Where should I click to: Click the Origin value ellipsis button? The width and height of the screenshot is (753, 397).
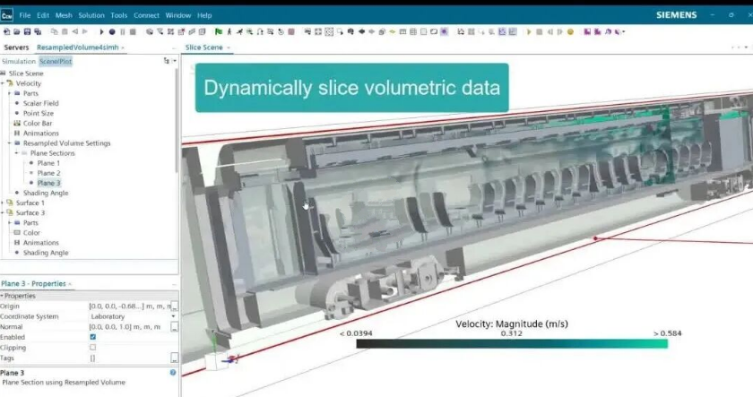click(174, 306)
